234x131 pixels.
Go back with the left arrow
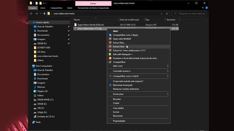click(x=31, y=14)
